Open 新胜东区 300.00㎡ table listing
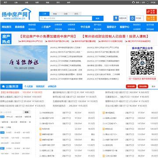 pyautogui.click(x=130, y=129)
